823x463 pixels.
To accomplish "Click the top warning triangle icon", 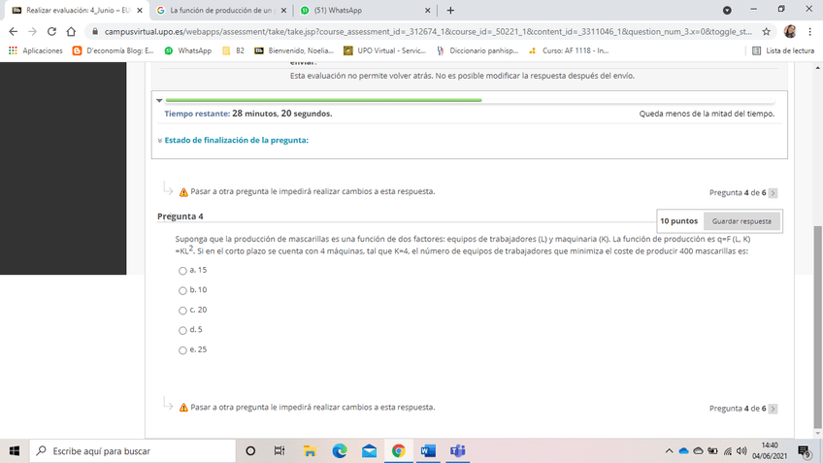I will point(183,192).
